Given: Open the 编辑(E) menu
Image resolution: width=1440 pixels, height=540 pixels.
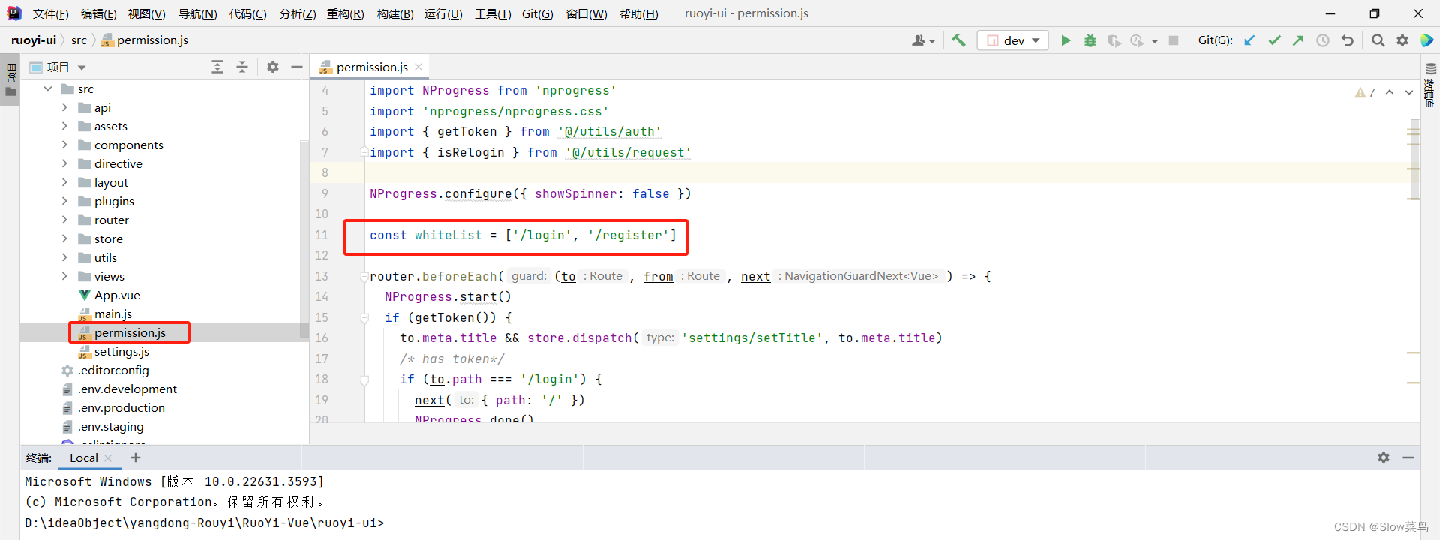Looking at the screenshot, I should 98,13.
